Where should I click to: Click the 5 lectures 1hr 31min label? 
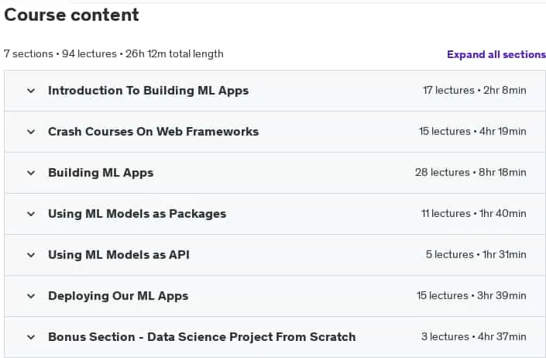[476, 255]
